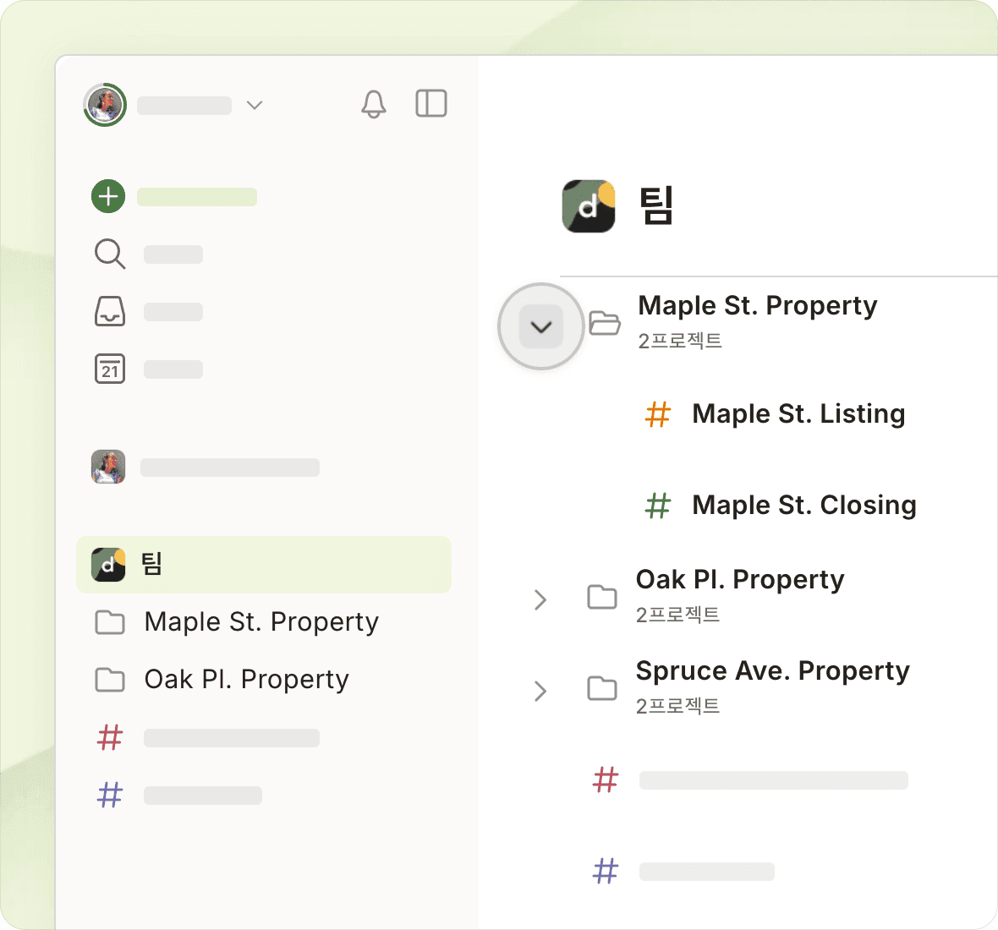Image resolution: width=998 pixels, height=930 pixels.
Task: Expand the Spruce Ave. Property folder
Action: 540,691
